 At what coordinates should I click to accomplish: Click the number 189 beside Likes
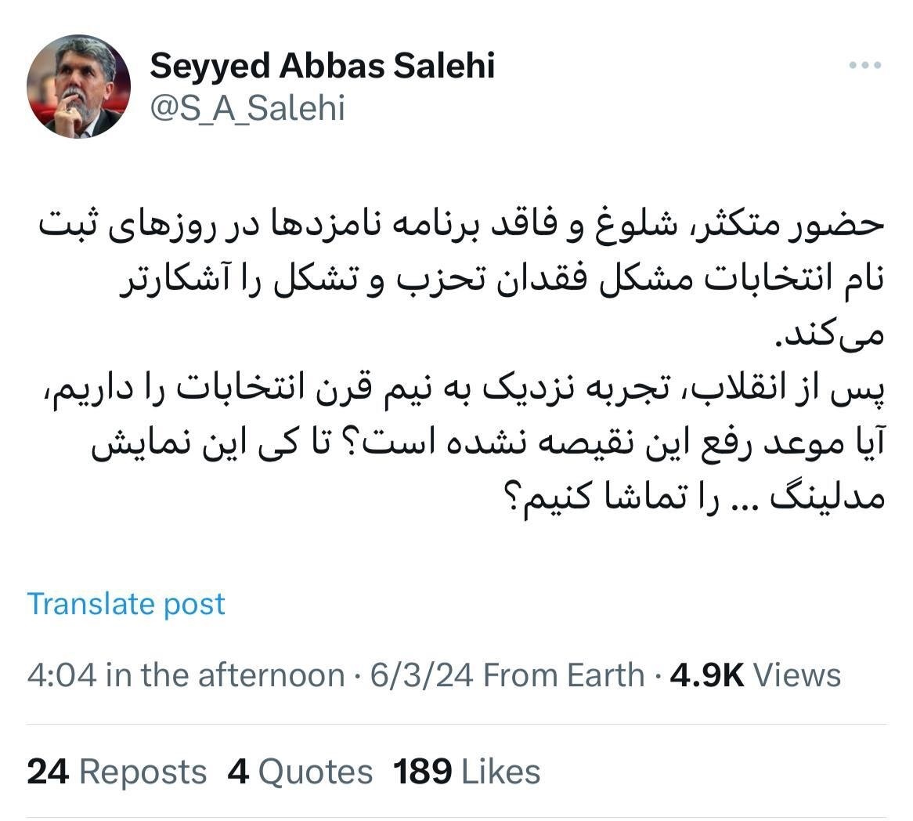tap(424, 771)
